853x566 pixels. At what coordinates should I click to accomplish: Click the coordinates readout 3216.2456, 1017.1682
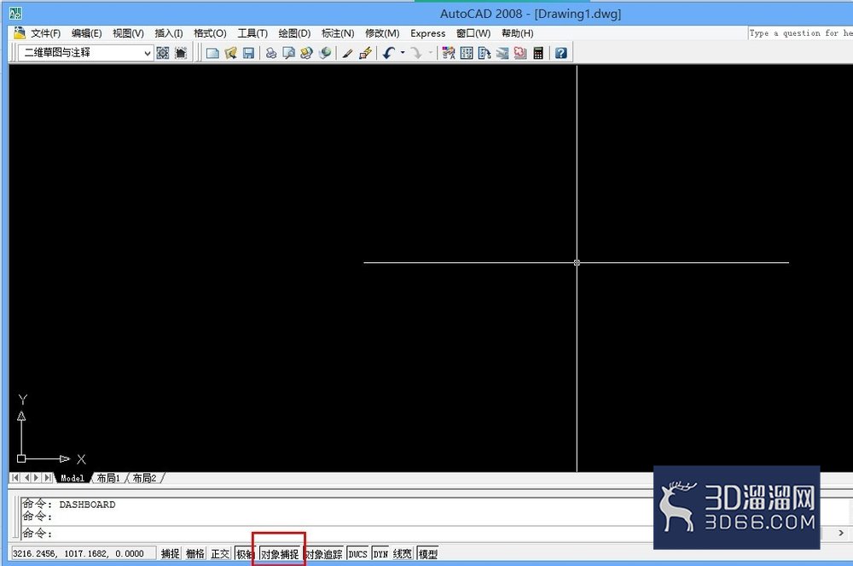(84, 553)
